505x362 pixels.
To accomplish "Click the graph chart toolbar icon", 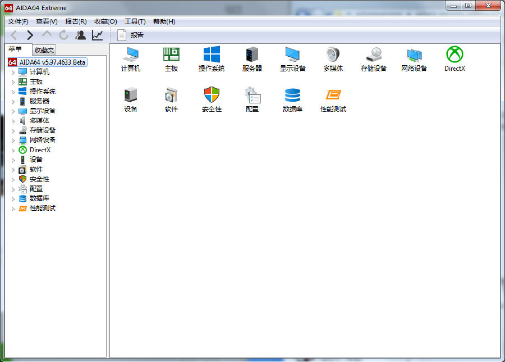I will tap(97, 35).
